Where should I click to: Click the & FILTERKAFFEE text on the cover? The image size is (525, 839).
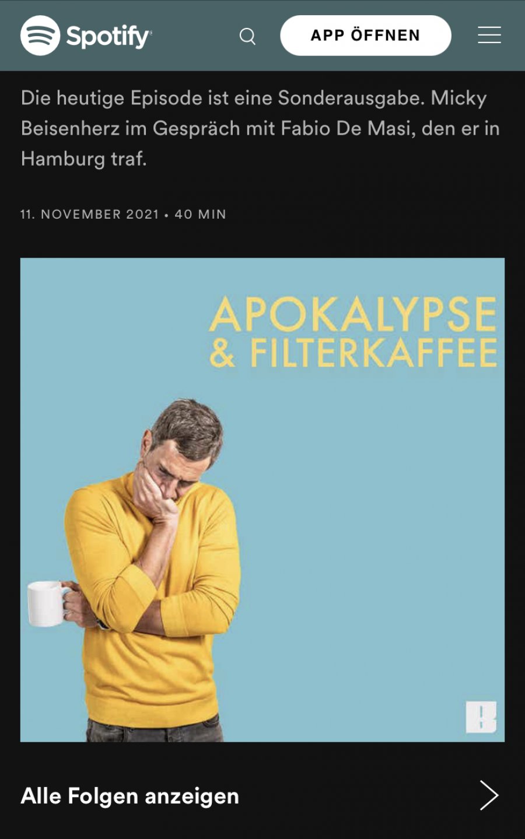pos(353,353)
